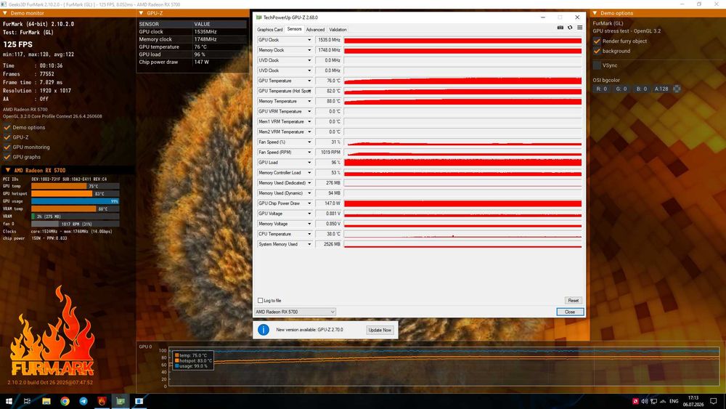Image resolution: width=726 pixels, height=409 pixels.
Task: Open Telegram from the taskbar
Action: 83,401
